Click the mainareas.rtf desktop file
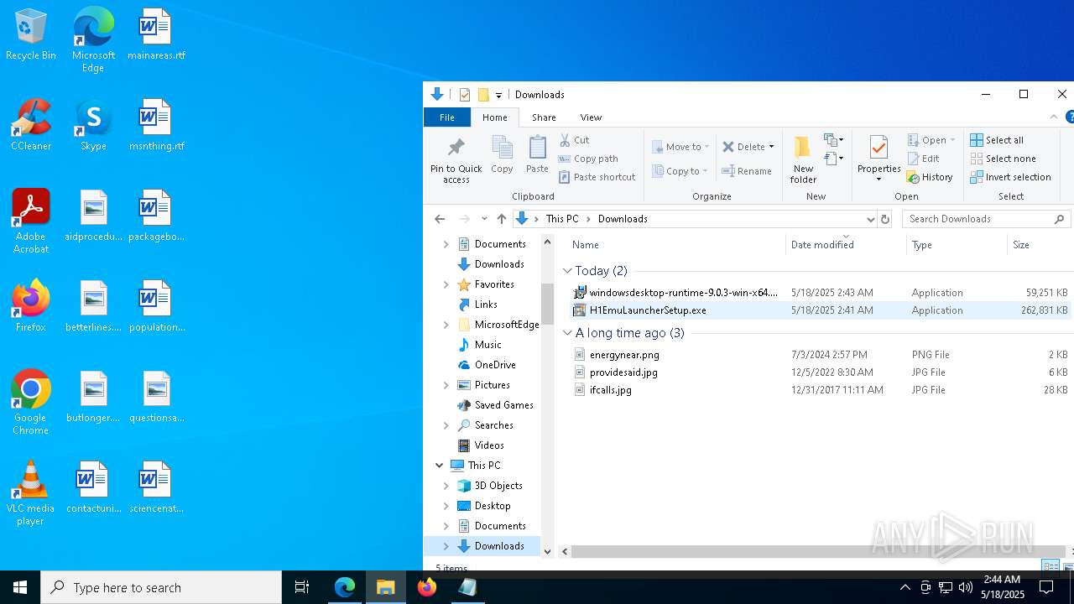The image size is (1074, 604). (x=156, y=35)
